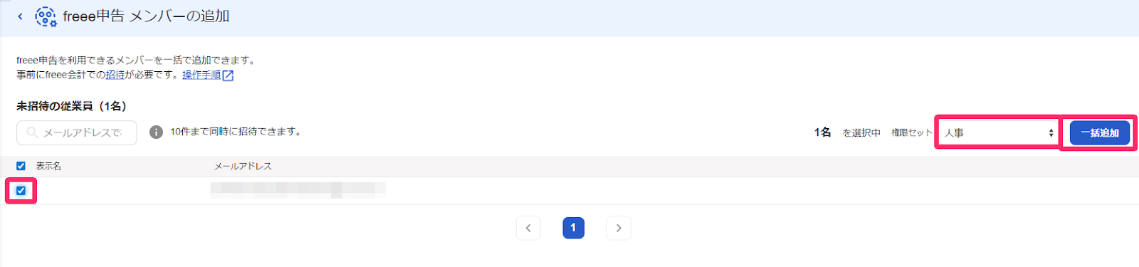Image resolution: width=1139 pixels, height=267 pixels.
Task: Open the 操作手順 help link
Action: click(x=201, y=75)
